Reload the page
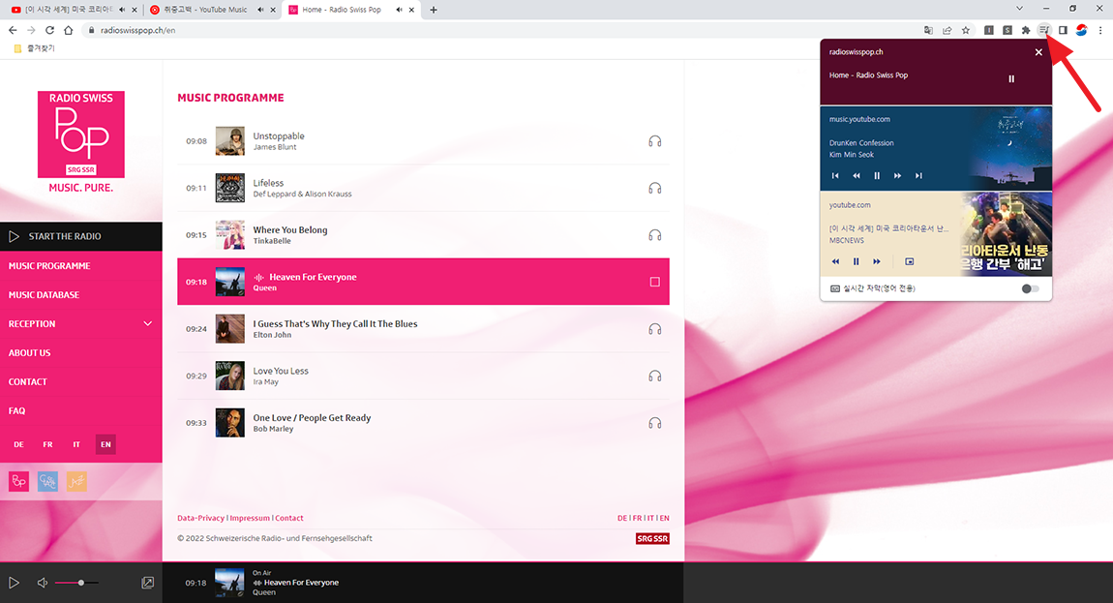 pyautogui.click(x=49, y=30)
